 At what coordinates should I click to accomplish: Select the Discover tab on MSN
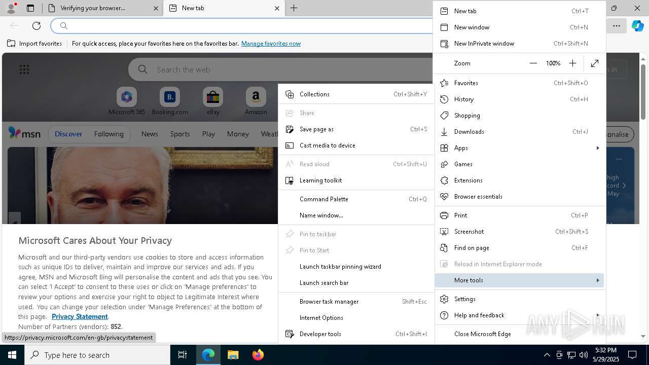click(68, 134)
